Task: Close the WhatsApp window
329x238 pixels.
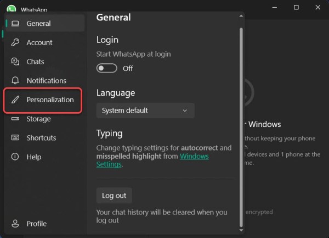Action: 317,7
